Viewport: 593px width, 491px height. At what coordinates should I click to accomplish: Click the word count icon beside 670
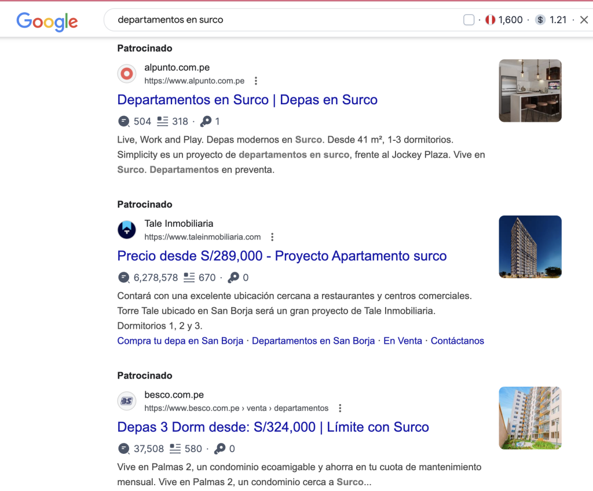(x=189, y=278)
